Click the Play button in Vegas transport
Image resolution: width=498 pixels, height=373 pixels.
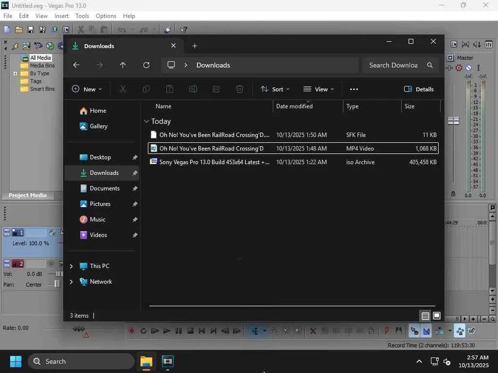[x=167, y=331]
